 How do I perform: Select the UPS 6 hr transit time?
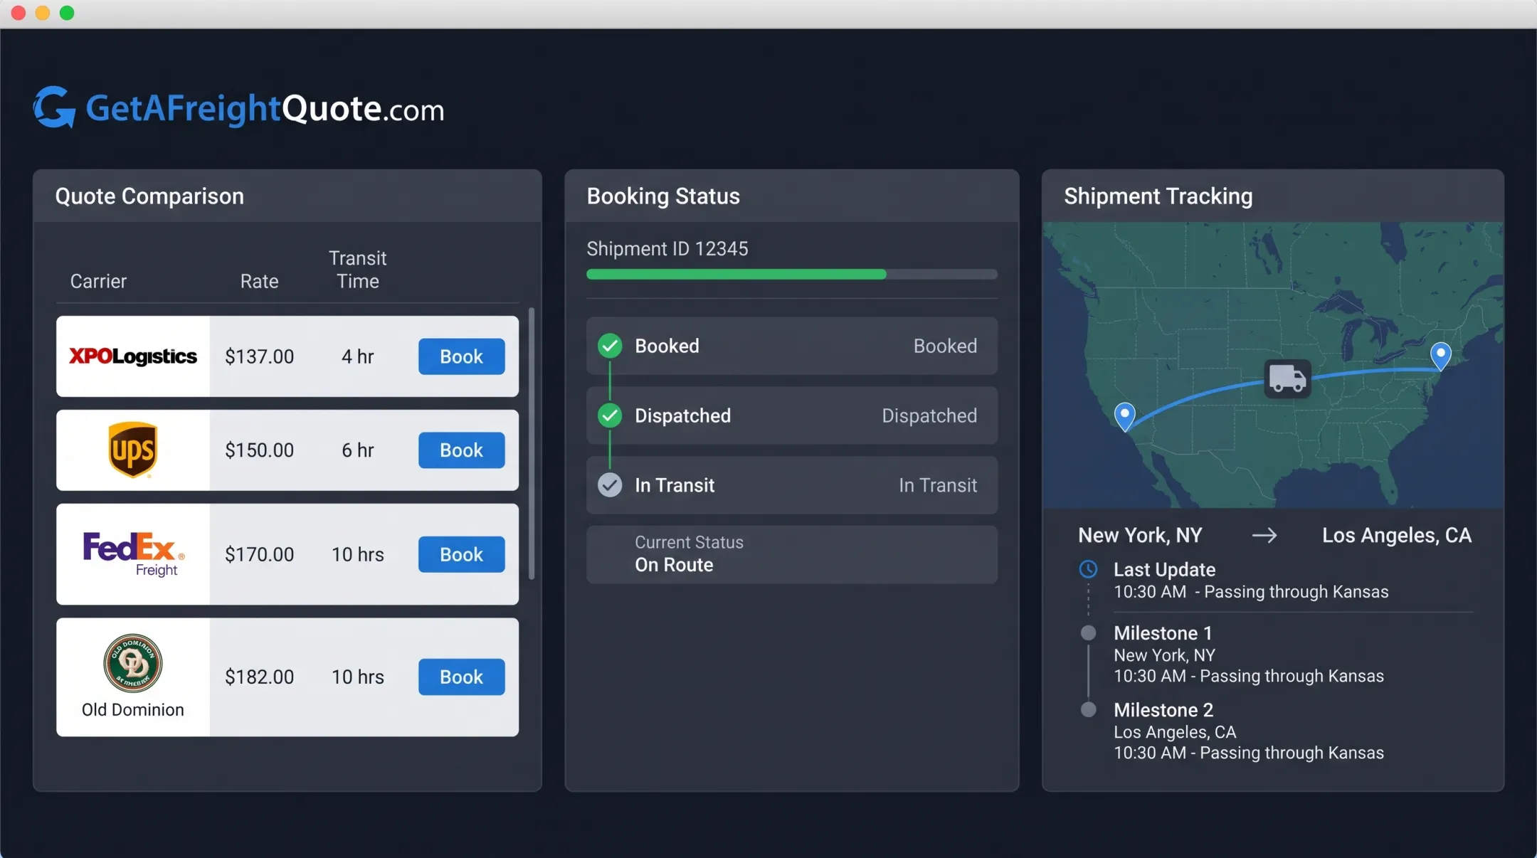click(358, 450)
